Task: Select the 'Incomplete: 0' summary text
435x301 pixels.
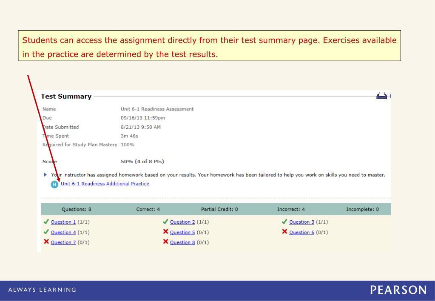Action: (362, 210)
